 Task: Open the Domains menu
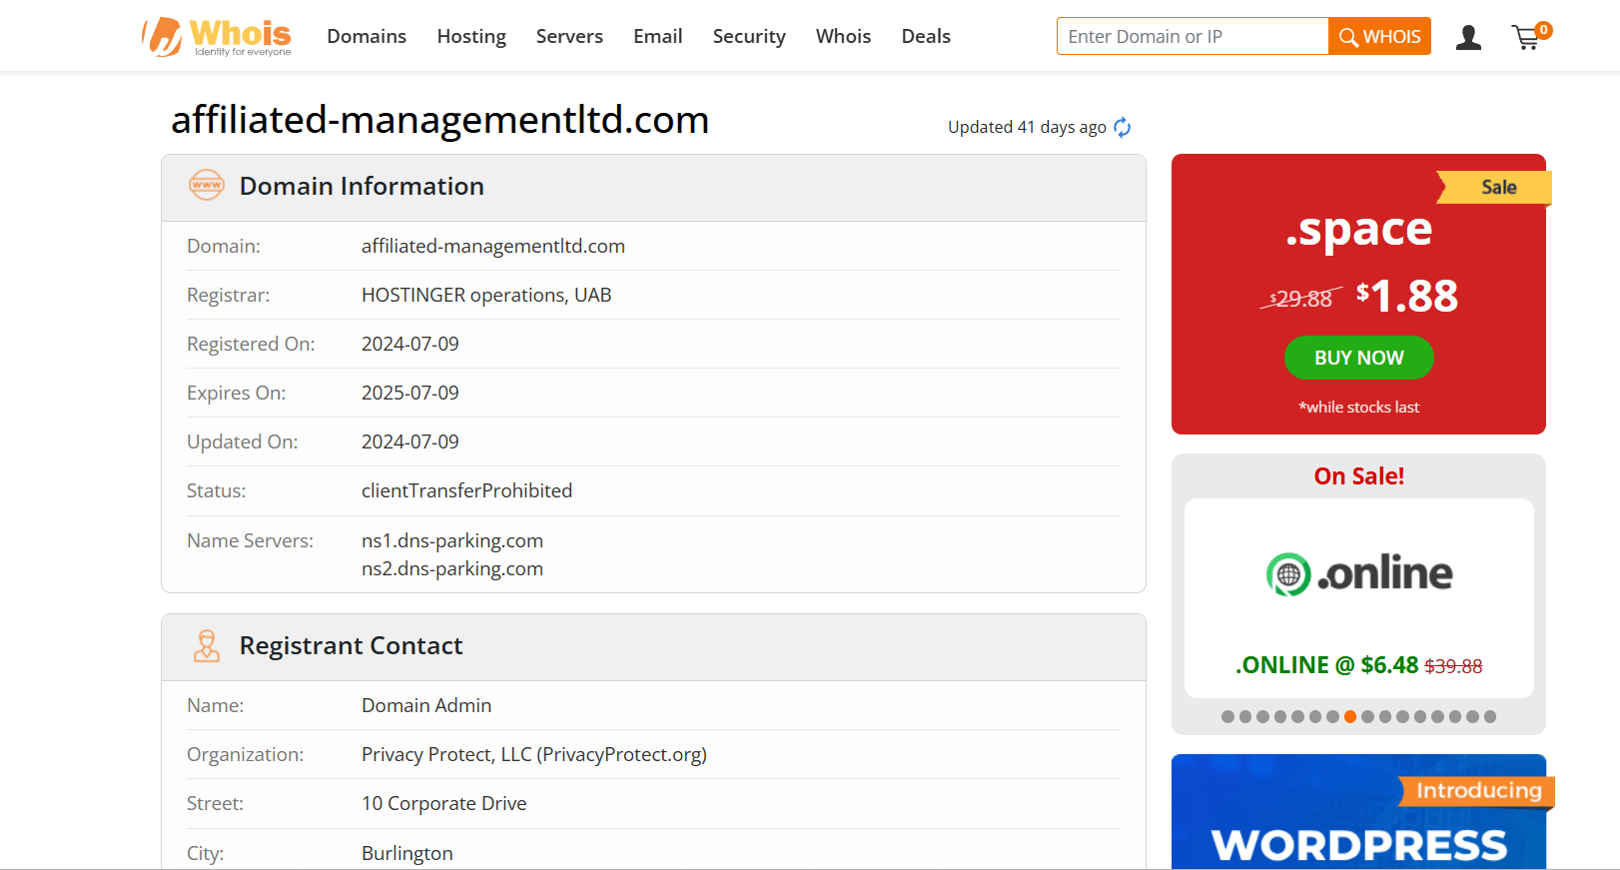click(x=367, y=36)
